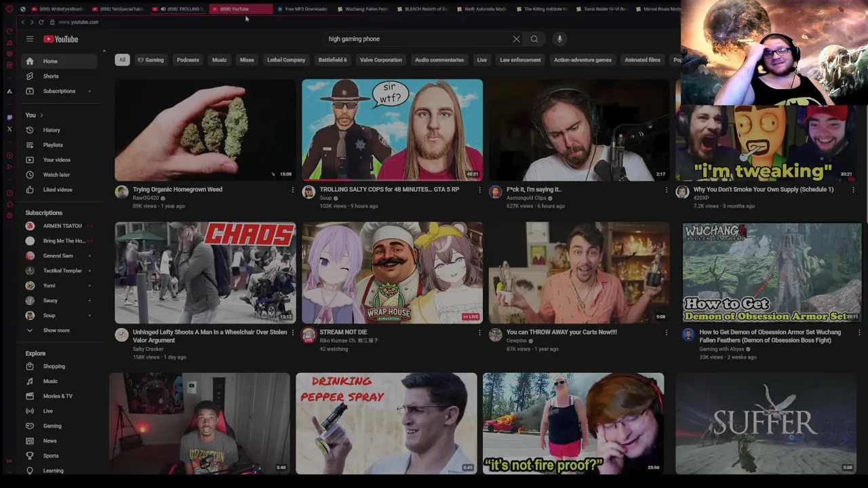Switch to the Free MP3 Downloader browser tab

[302, 9]
